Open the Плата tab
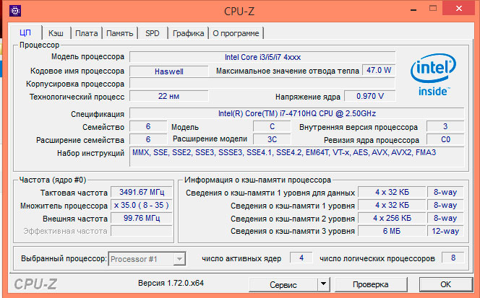Viewport: 480px width, 298px height. click(x=87, y=33)
